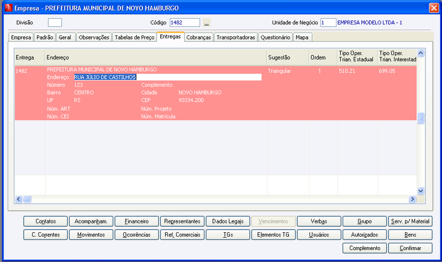Click the Ordem column header

pyautogui.click(x=323, y=57)
